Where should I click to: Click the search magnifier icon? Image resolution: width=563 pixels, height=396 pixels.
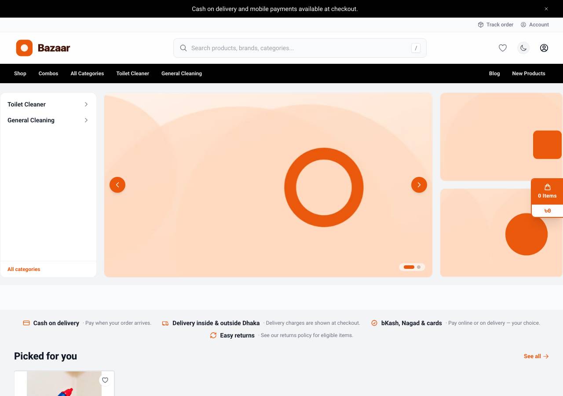tap(183, 48)
